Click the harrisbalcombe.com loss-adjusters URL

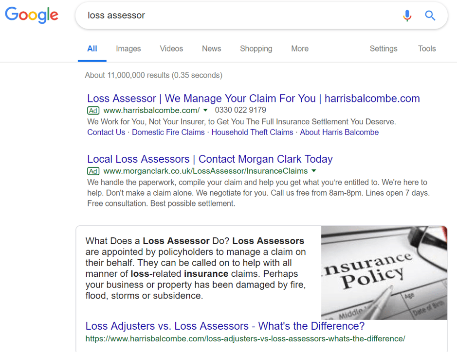point(245,339)
